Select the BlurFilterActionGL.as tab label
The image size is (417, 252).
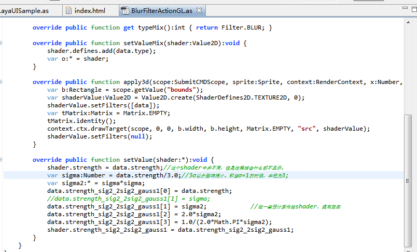coord(162,10)
